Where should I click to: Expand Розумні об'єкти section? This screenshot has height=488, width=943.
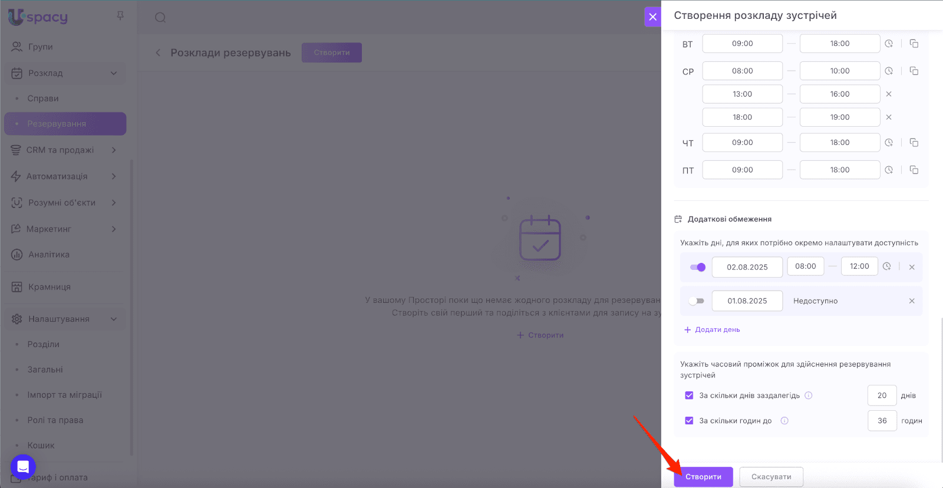(x=114, y=203)
